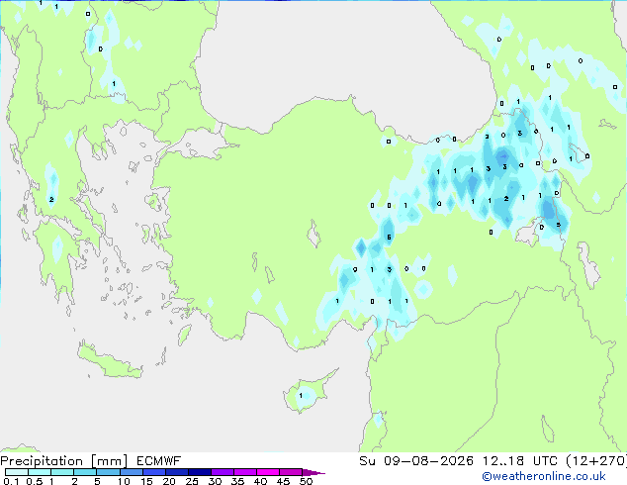Open the weatheronline.co.uk copyright link
The image size is (627, 485).
coord(544,476)
